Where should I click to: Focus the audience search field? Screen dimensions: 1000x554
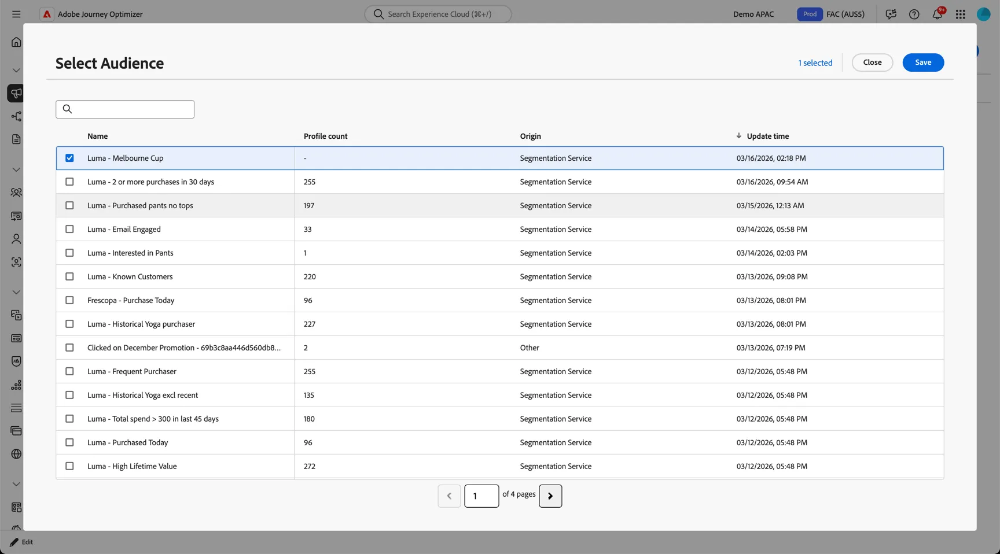[x=125, y=109]
